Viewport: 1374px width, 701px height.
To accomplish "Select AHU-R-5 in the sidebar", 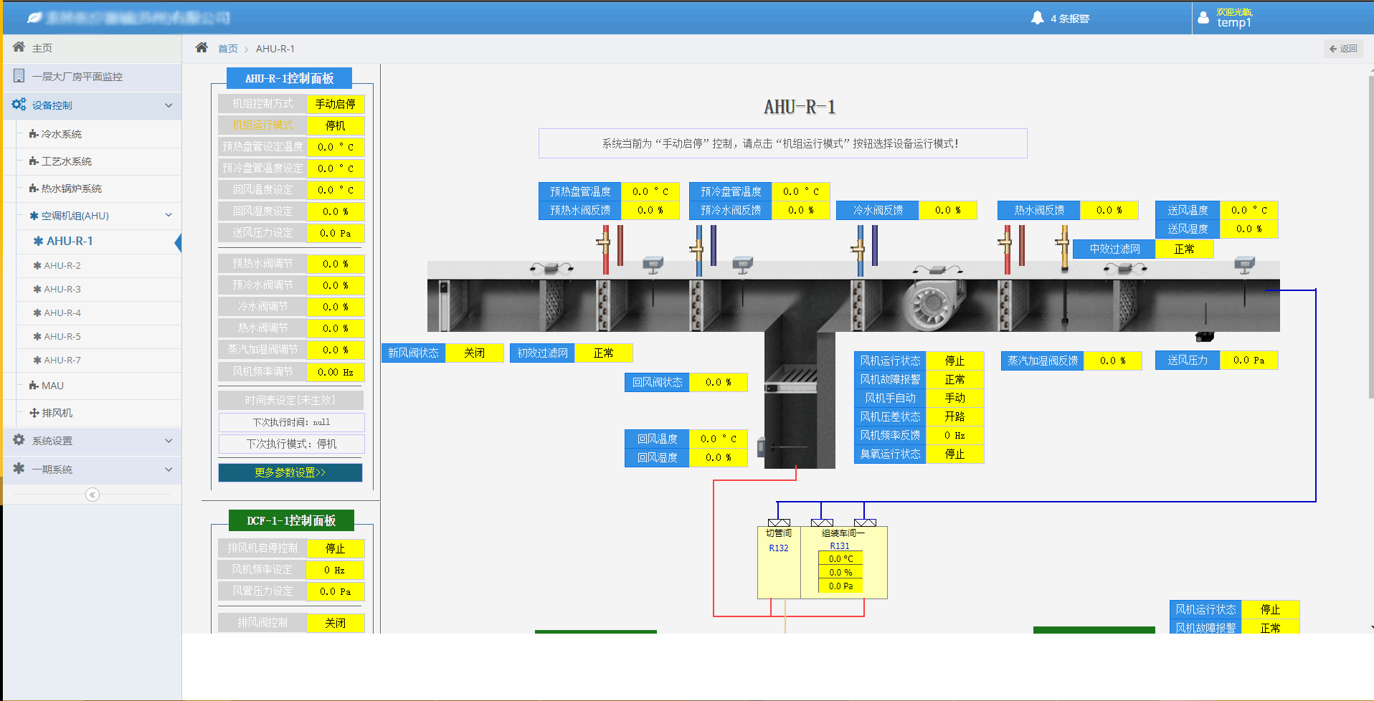I will click(x=62, y=336).
